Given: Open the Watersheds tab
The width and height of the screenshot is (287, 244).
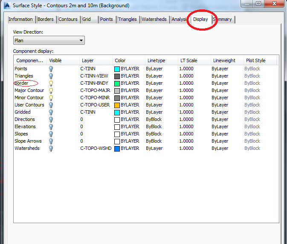Looking at the screenshot, I should click(x=154, y=19).
